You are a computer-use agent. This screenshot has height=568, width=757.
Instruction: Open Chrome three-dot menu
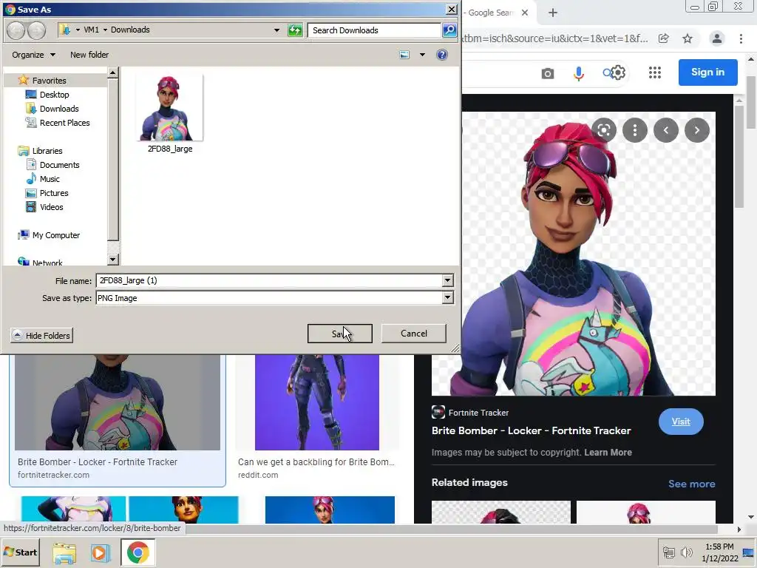click(x=741, y=38)
